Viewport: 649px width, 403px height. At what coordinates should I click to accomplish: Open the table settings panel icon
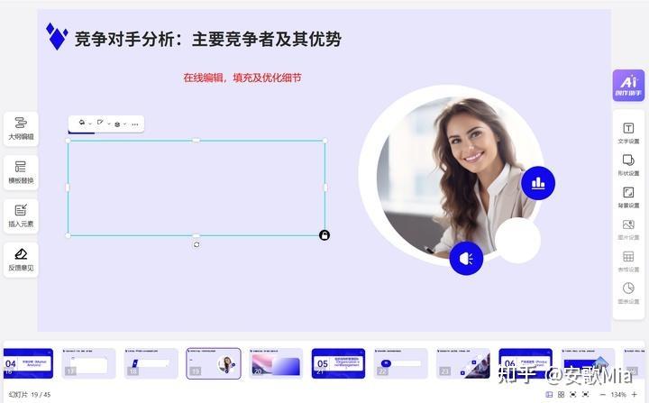628,261
